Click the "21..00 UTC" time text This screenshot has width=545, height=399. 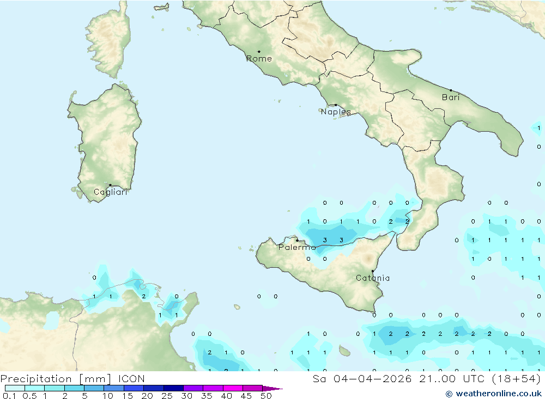452,378
